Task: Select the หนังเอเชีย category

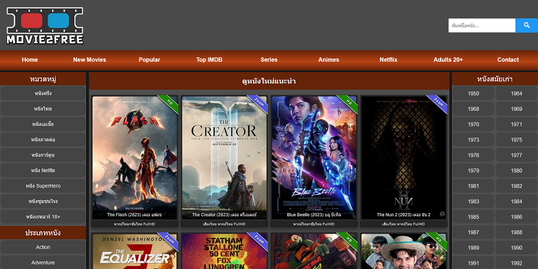Action: coord(43,124)
